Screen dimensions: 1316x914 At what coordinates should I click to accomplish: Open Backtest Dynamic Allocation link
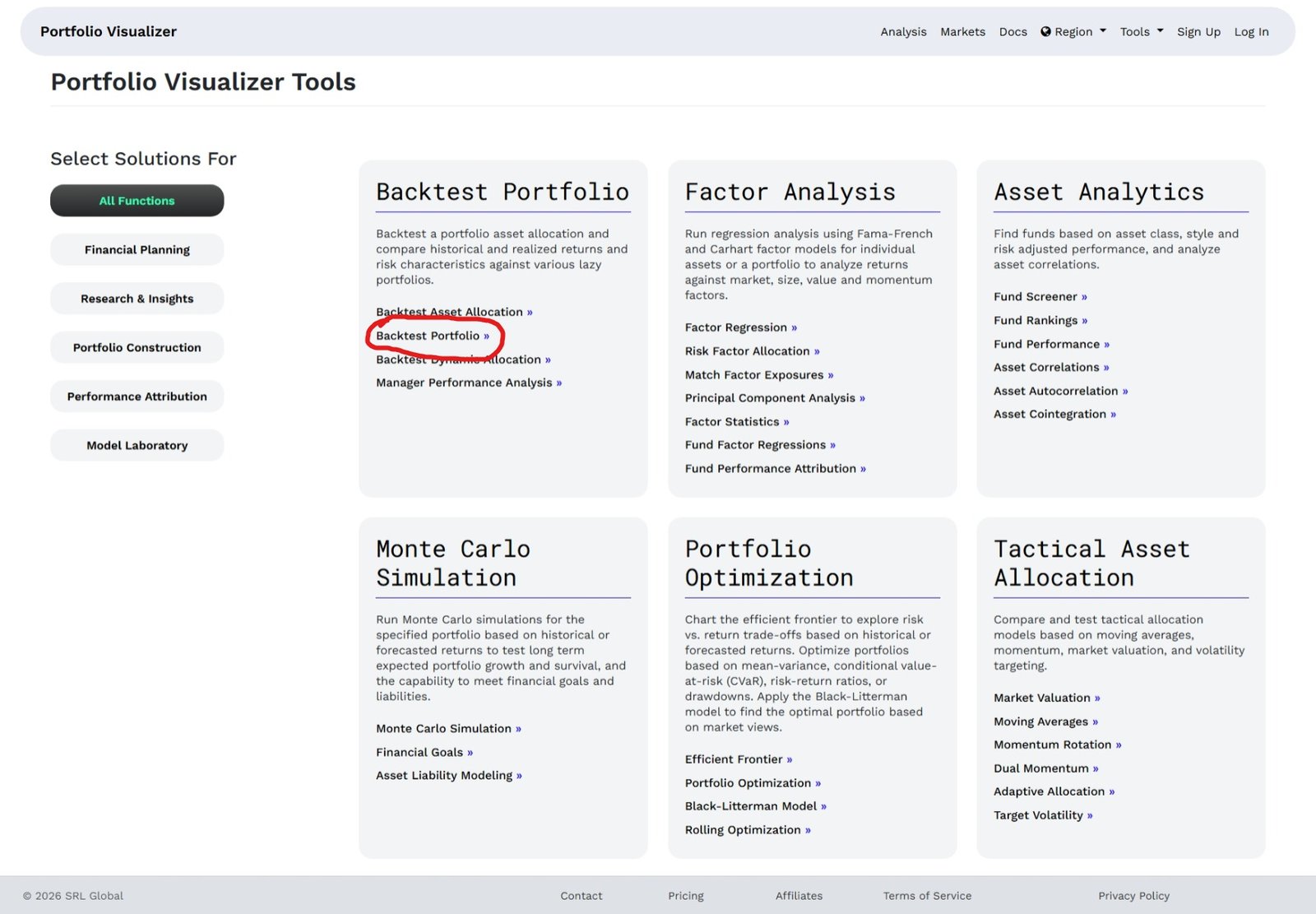point(463,360)
